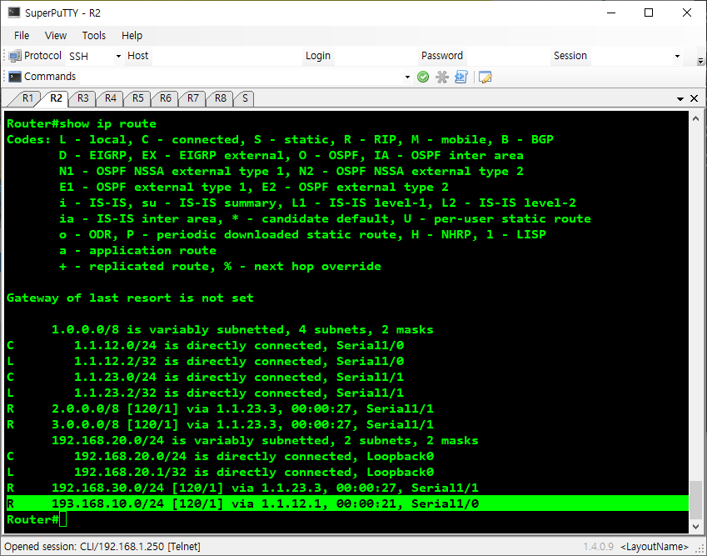Focus the Commands input box
707x556 pixels.
point(246,78)
